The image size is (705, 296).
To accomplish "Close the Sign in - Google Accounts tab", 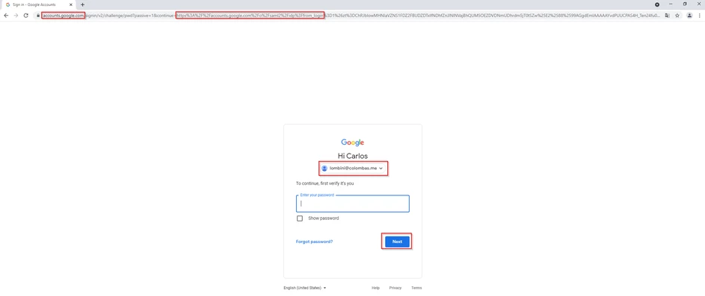I will [x=70, y=4].
